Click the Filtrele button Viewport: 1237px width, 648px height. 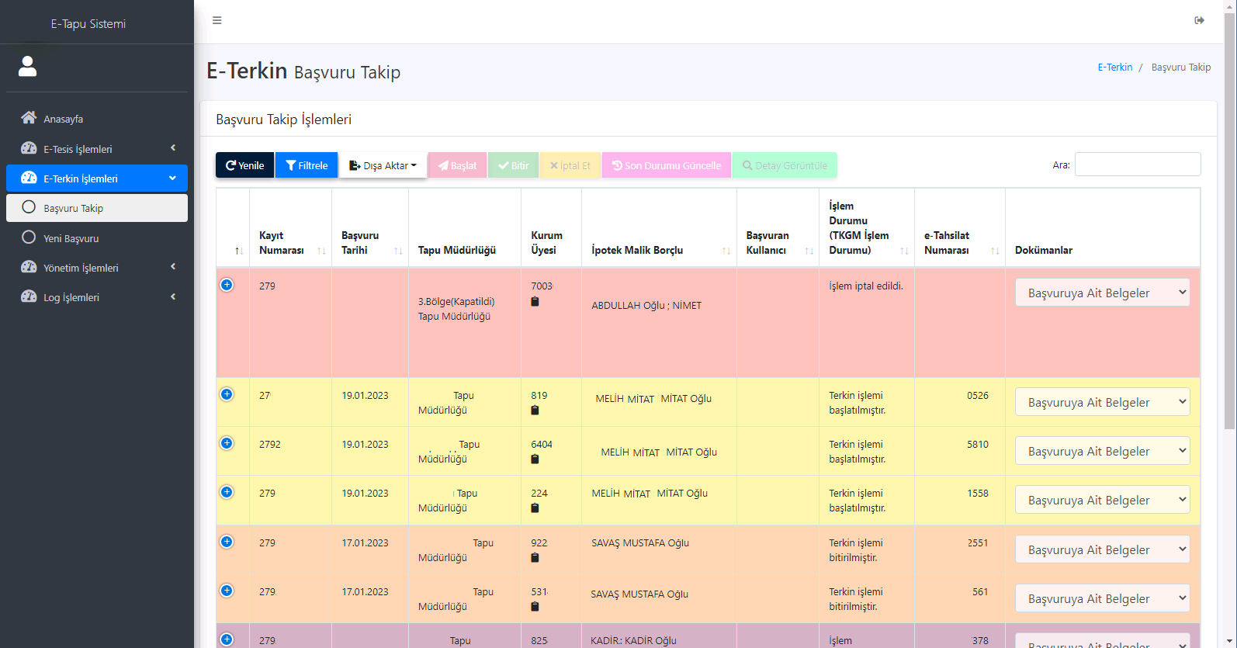[307, 165]
